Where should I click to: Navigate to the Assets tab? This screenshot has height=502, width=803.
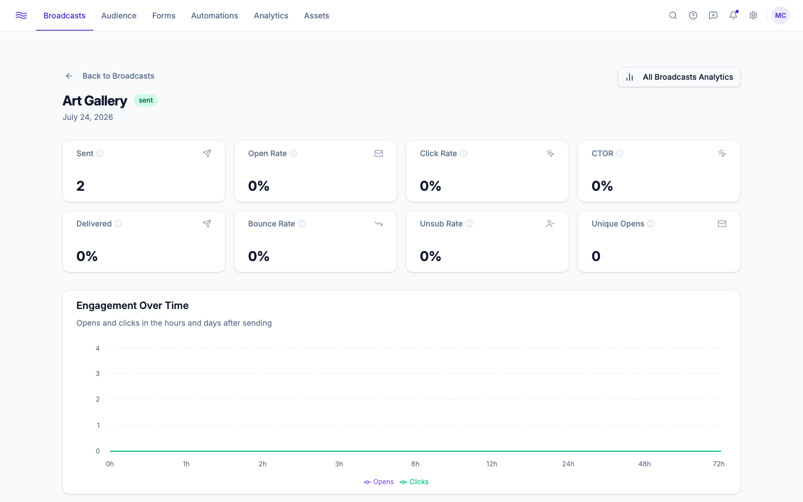click(317, 16)
